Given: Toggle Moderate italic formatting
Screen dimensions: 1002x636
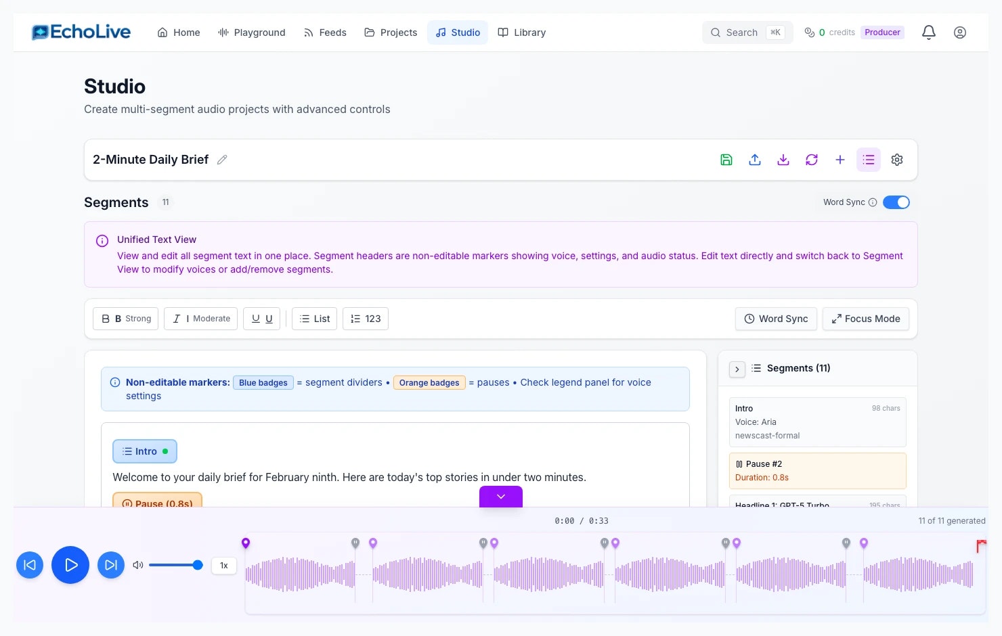Looking at the screenshot, I should pos(200,318).
